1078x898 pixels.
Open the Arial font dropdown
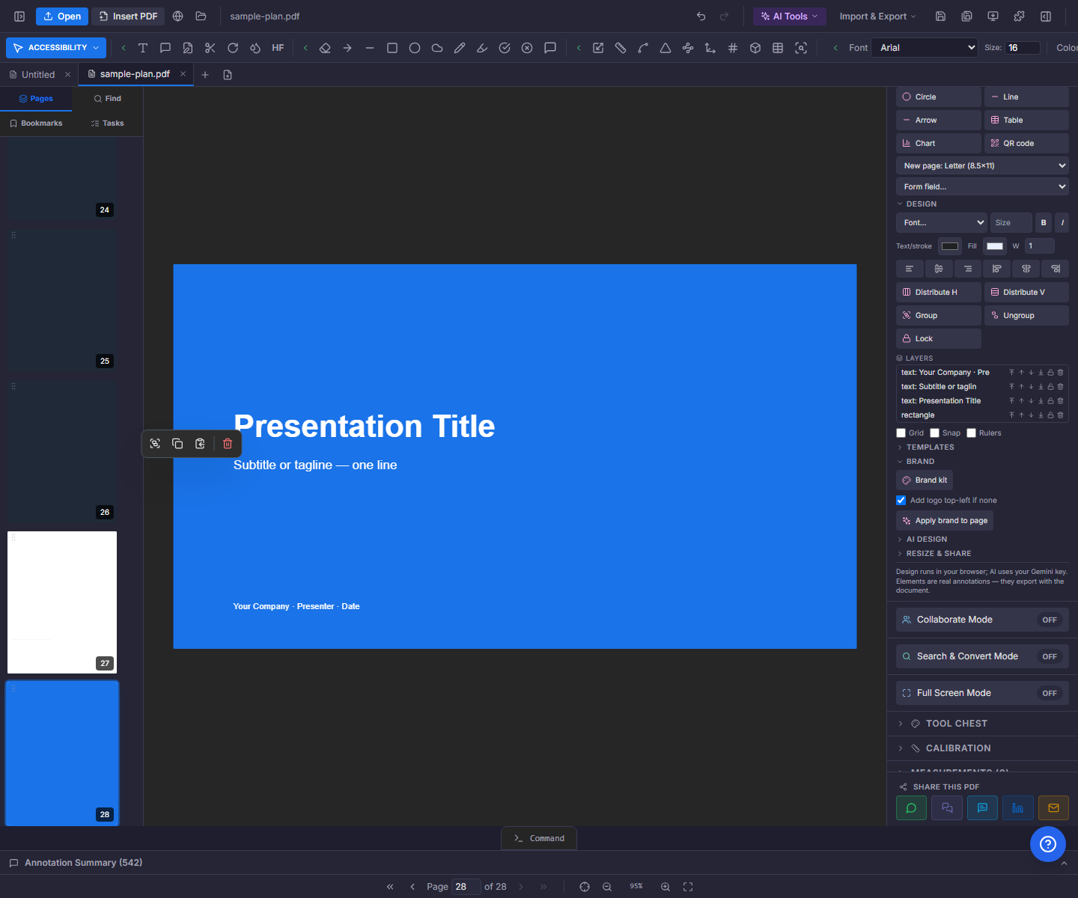[x=925, y=48]
